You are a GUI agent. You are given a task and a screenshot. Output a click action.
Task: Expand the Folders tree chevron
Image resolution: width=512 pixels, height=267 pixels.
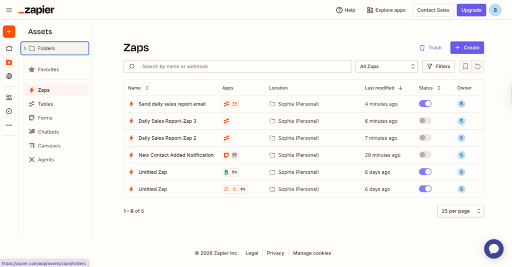coord(25,48)
